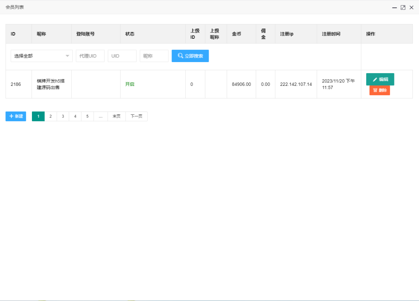Jump to 末页 last page
This screenshot has height=301, width=419.
[116, 116]
